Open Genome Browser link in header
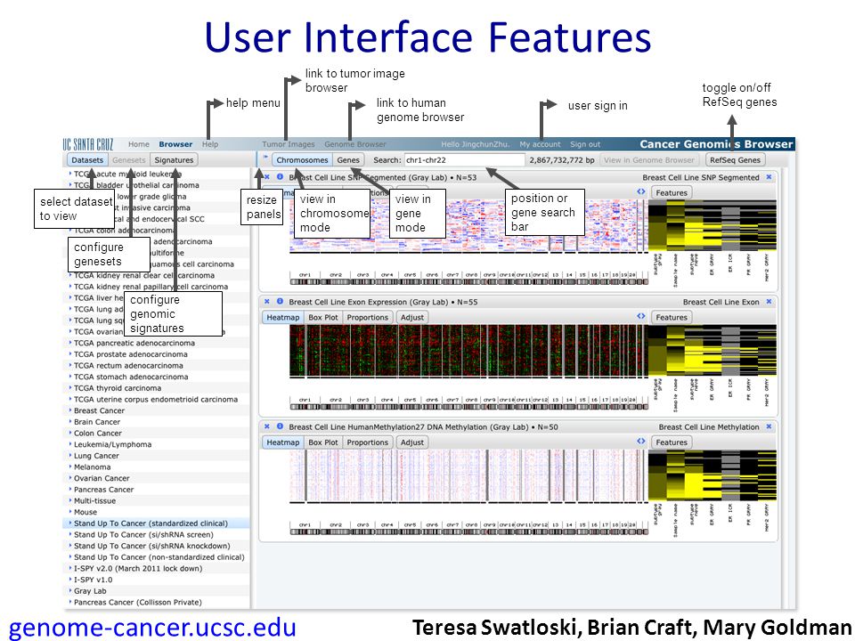The height and width of the screenshot is (641, 855). 355,144
